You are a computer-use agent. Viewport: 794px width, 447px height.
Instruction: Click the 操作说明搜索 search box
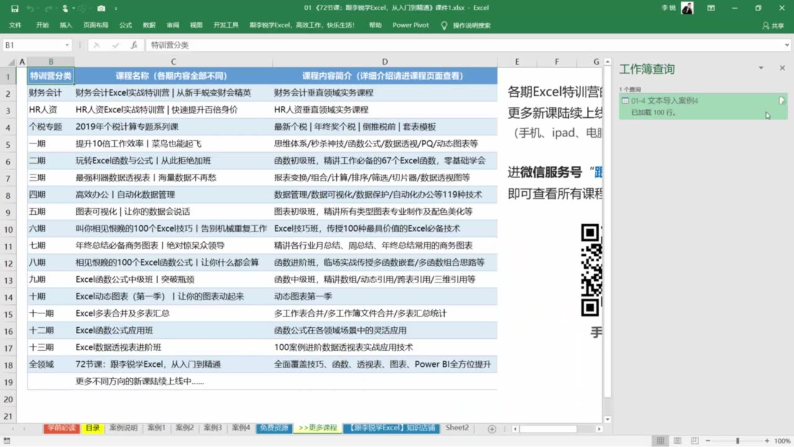point(471,25)
